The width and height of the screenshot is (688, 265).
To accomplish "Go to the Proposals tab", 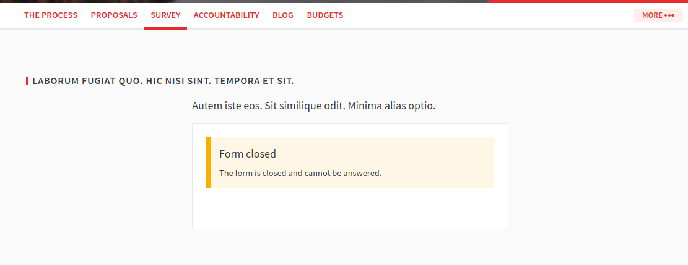I will point(114,15).
